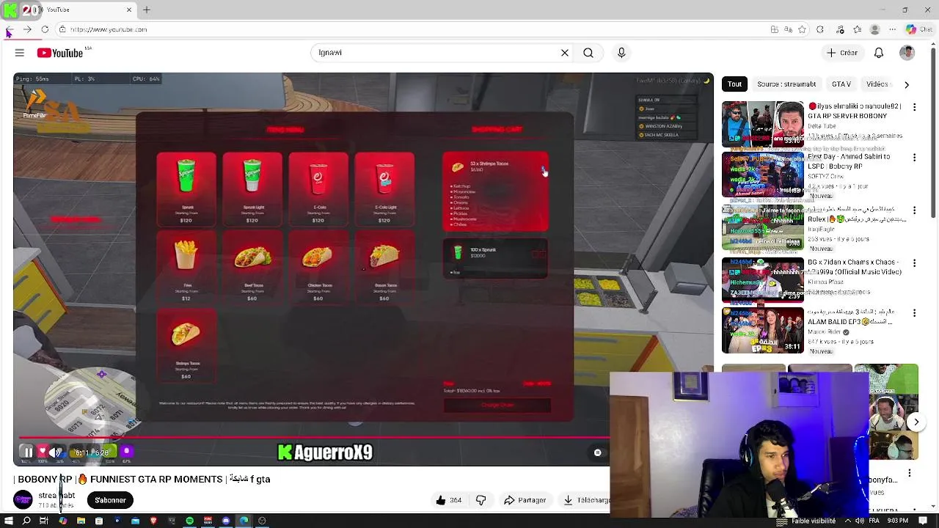Open options menu for the Rolex video
Screen dimensions: 939x528
pos(914,210)
